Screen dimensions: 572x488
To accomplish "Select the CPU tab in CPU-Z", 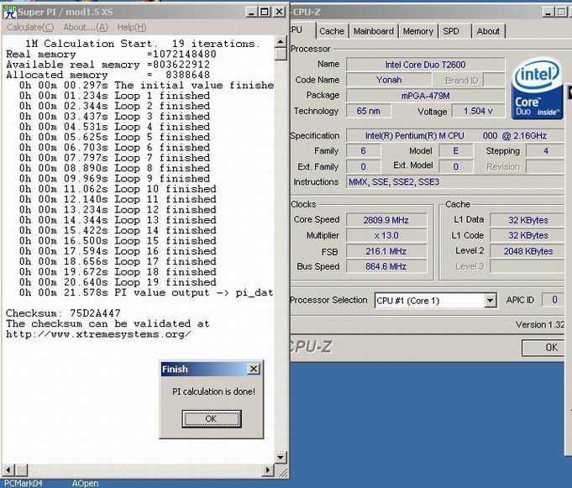I will point(302,30).
